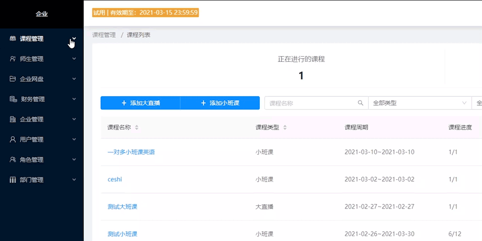Click the 企业网盘 folder icon
This screenshot has height=241, width=482.
(x=13, y=79)
